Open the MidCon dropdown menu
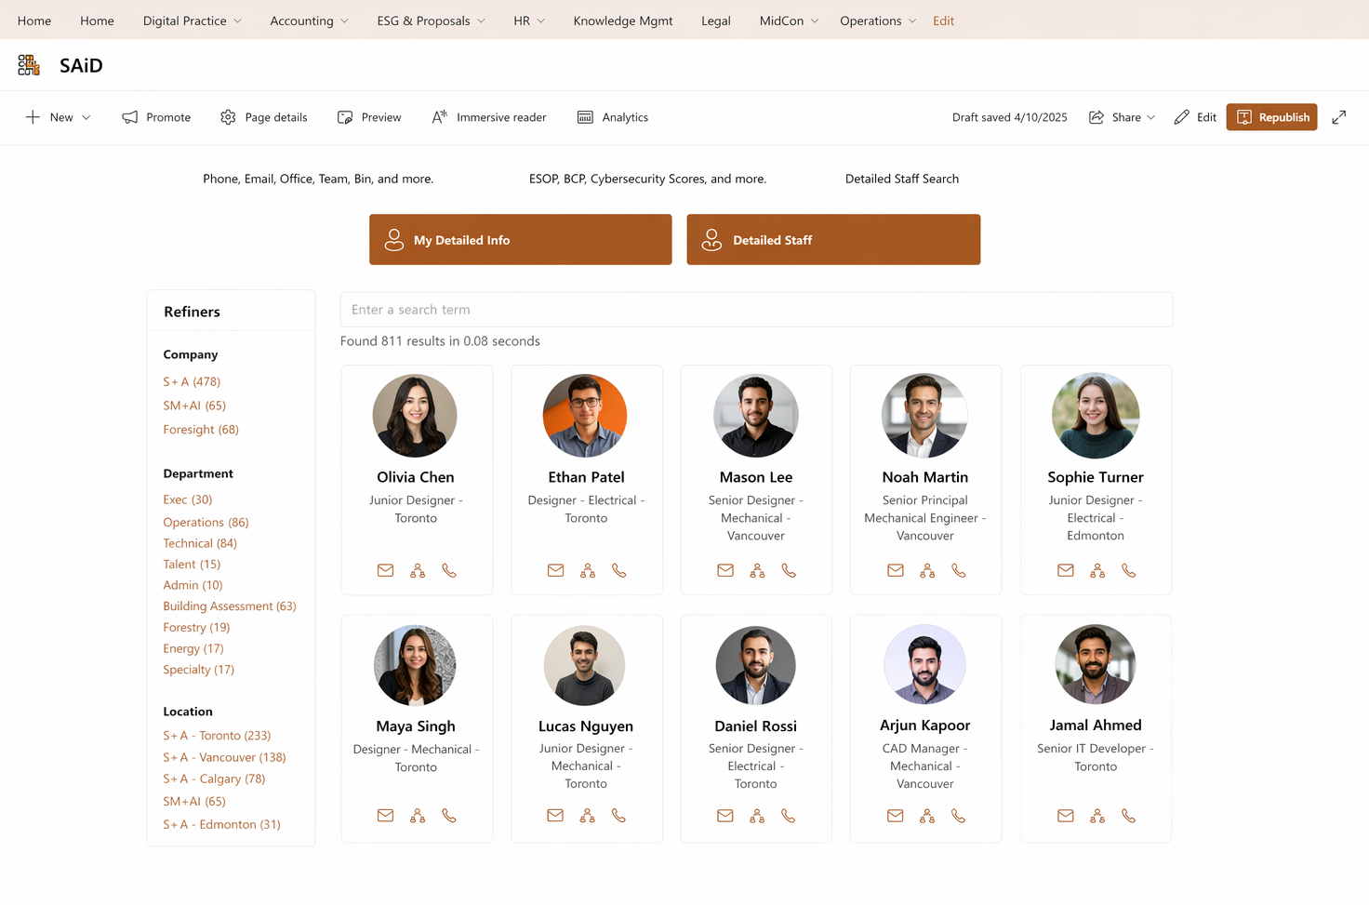This screenshot has height=905, width=1369. [x=815, y=20]
